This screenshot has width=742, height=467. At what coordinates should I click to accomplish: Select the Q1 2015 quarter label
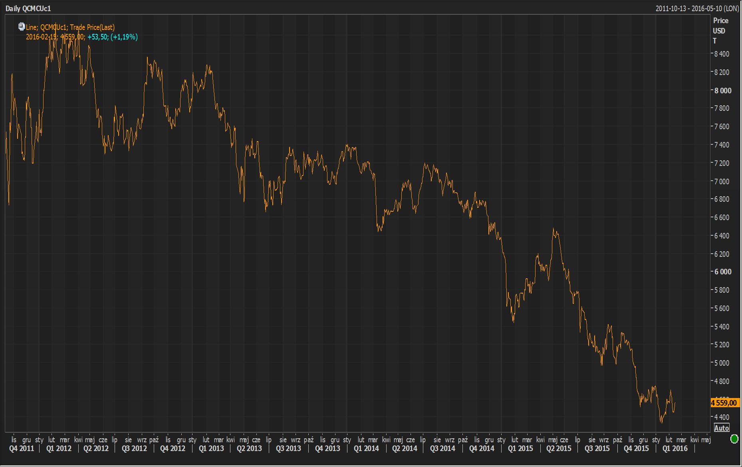coord(520,448)
